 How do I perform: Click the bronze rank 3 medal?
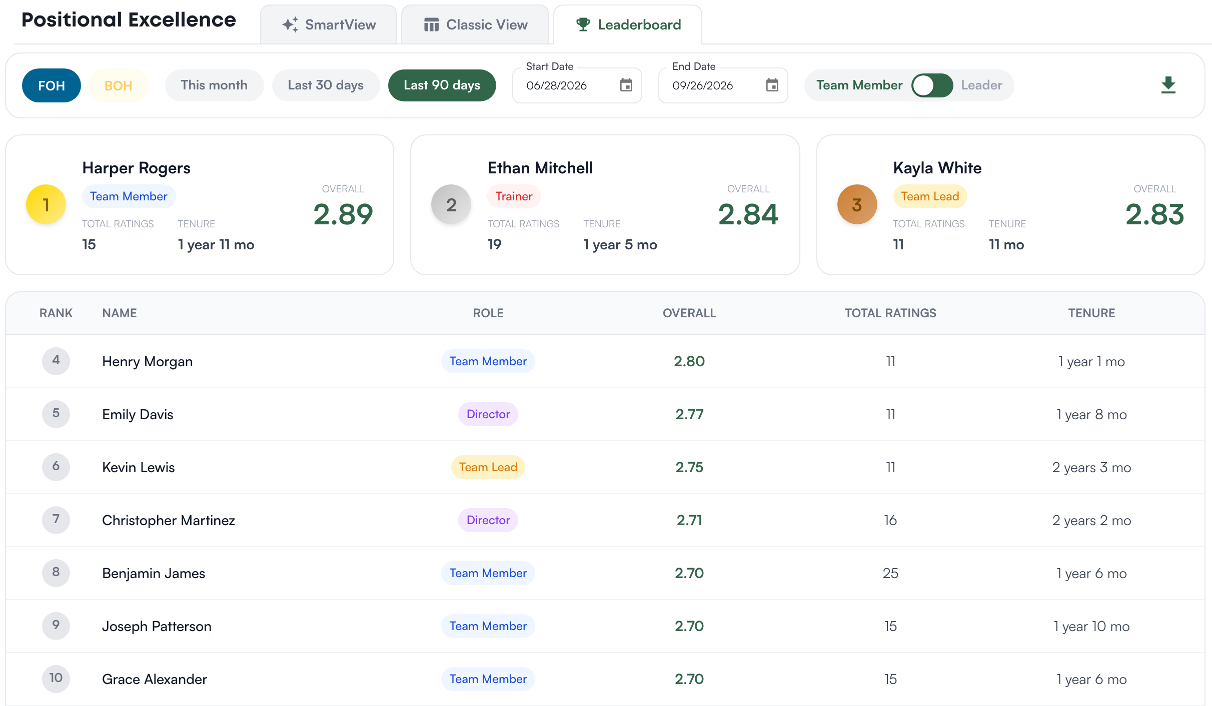(x=857, y=204)
